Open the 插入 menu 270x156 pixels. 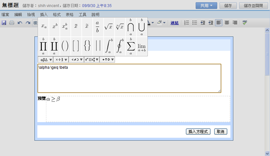click(44, 15)
